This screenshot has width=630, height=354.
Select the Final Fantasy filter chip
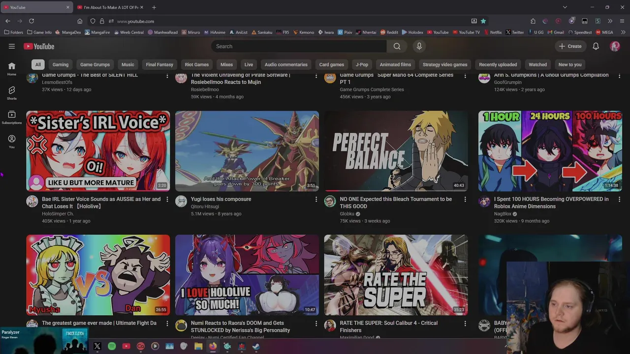[159, 64]
